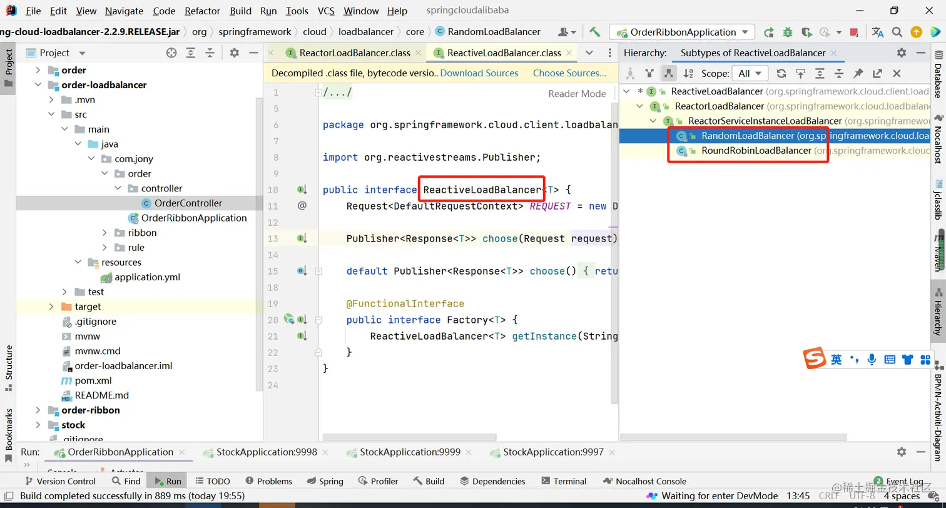Open Search Everywhere via the magnifier icon
The height and width of the screenshot is (508, 946).
[x=897, y=32]
